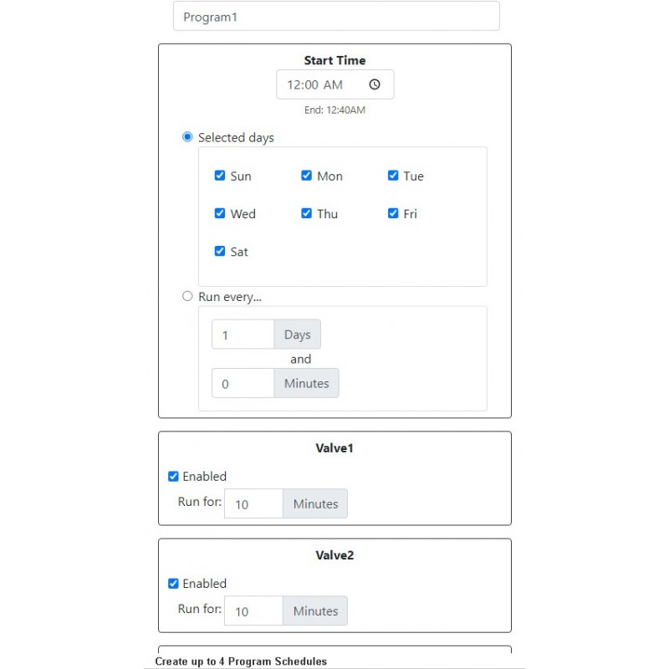Click the Run every Days number field
The width and height of the screenshot is (669, 669).
(x=243, y=334)
